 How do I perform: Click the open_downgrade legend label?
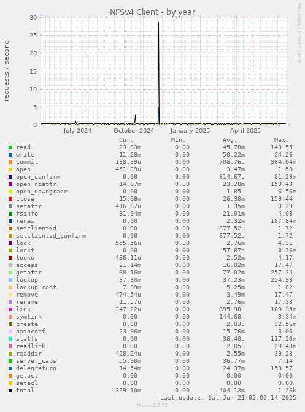click(x=42, y=192)
